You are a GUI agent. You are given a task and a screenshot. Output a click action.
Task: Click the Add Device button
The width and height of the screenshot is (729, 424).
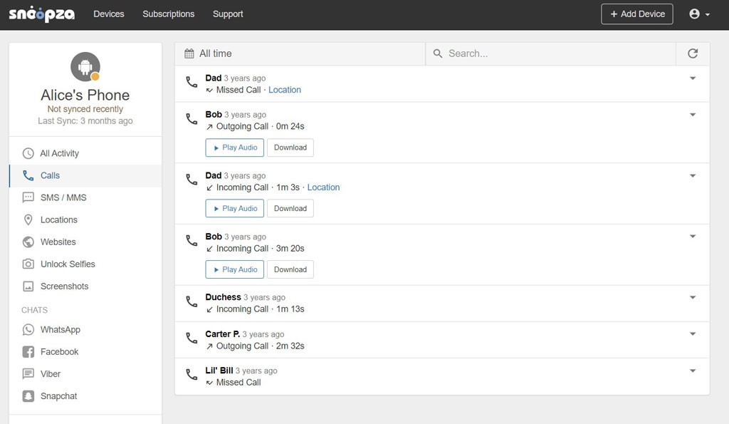point(636,14)
